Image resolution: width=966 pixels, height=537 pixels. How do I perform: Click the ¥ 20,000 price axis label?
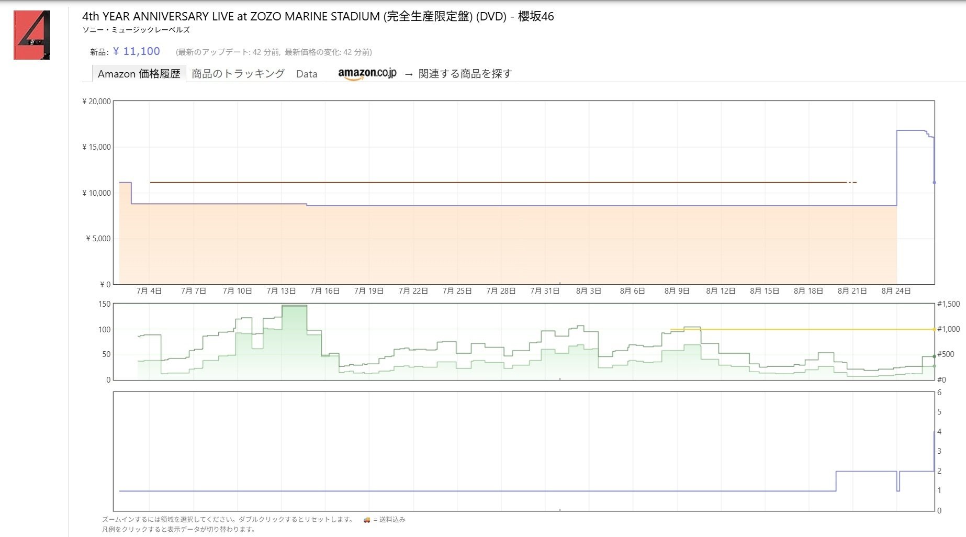[96, 102]
